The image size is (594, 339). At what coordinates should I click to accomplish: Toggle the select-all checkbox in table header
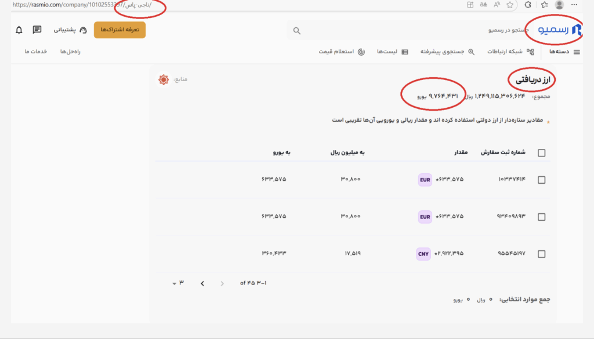click(542, 153)
